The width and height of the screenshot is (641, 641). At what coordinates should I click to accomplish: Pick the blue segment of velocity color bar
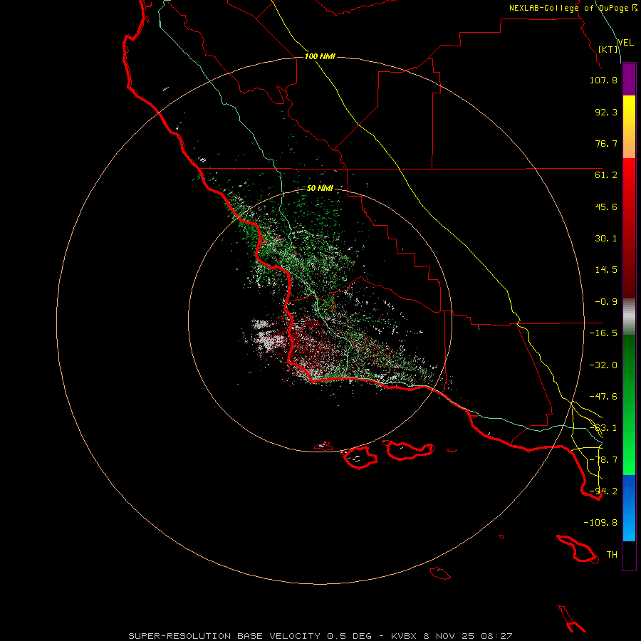pos(629,508)
